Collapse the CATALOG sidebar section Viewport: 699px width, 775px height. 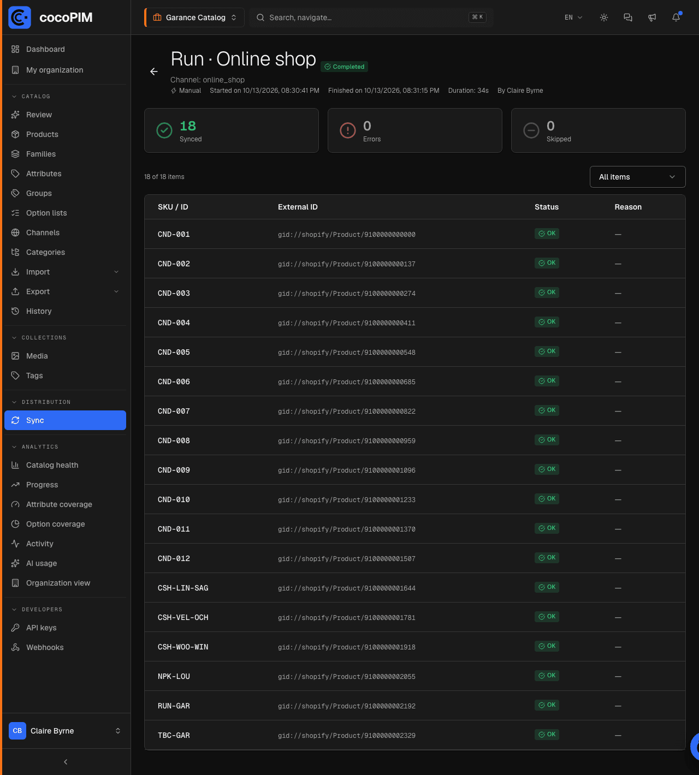[36, 96]
